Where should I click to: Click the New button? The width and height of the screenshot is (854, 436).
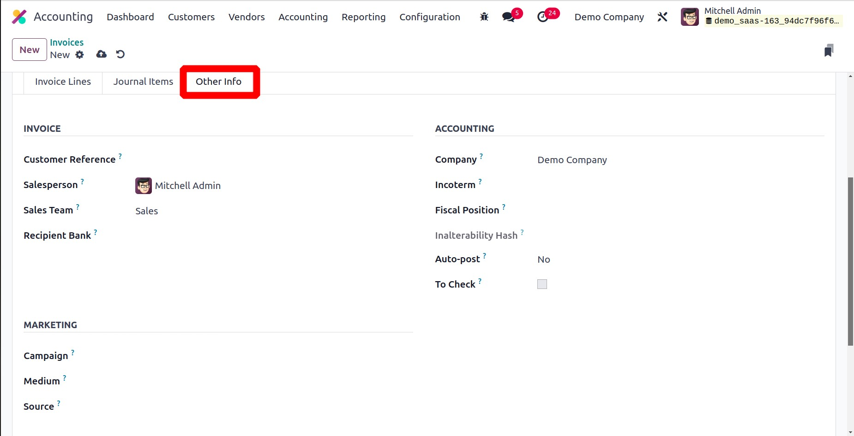pyautogui.click(x=30, y=50)
